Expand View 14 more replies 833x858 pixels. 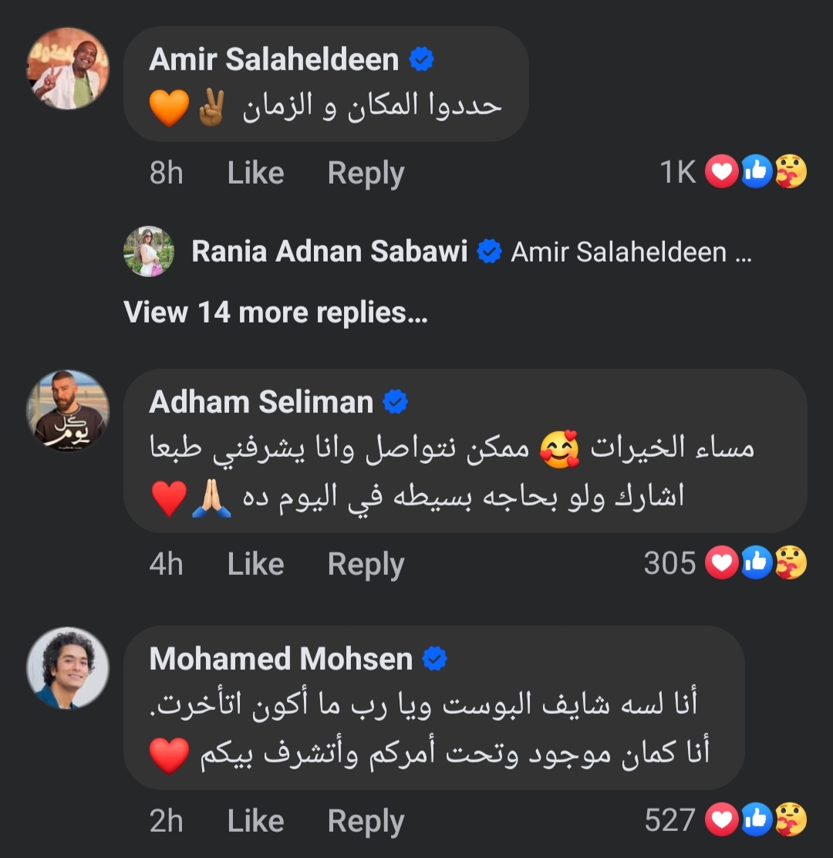point(275,312)
